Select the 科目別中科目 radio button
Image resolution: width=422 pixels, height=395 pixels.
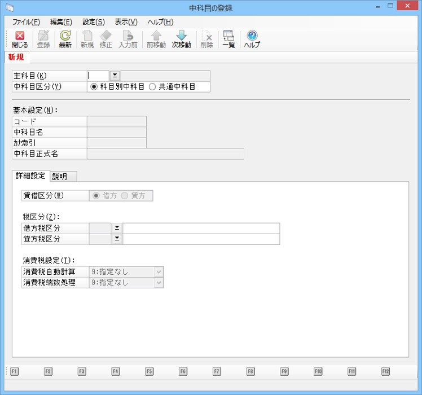point(94,87)
